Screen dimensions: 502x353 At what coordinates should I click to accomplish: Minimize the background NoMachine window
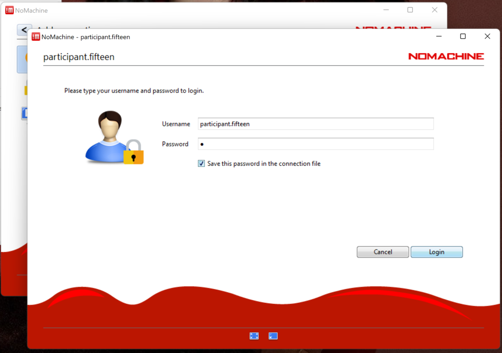[386, 10]
